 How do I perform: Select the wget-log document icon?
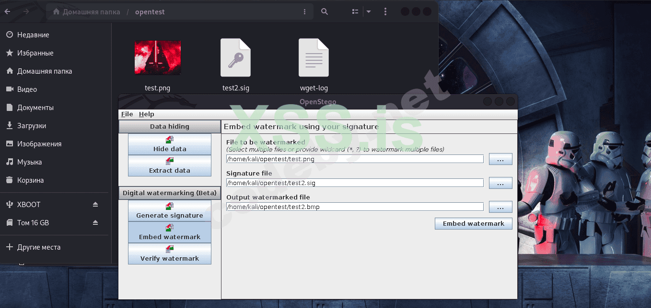click(x=314, y=57)
